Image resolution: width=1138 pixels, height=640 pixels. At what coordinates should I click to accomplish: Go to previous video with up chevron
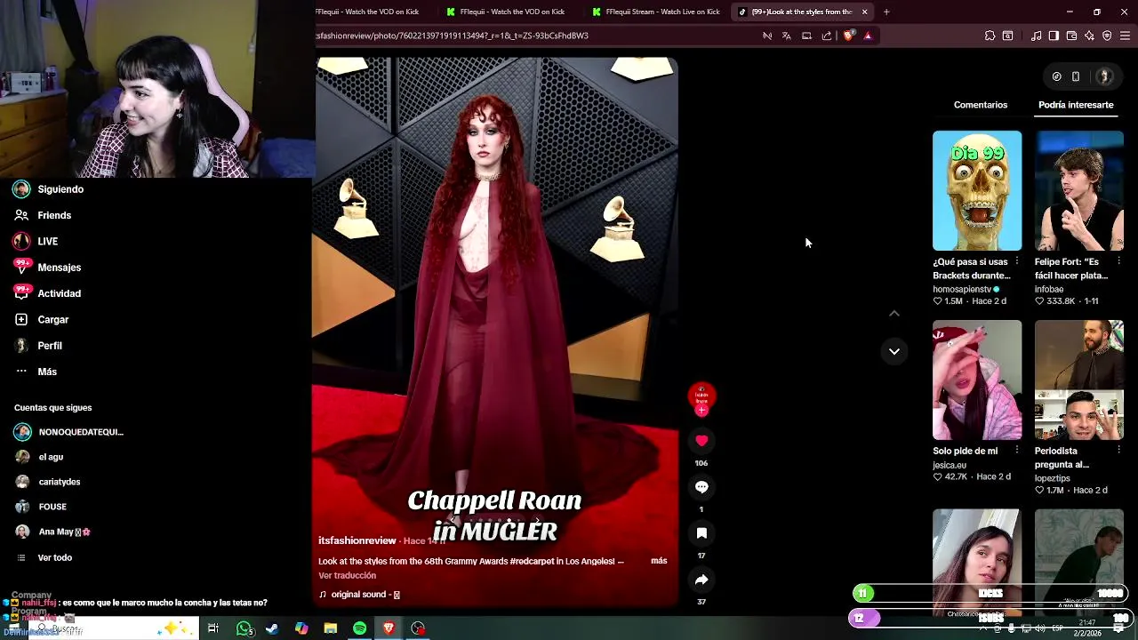click(x=894, y=313)
